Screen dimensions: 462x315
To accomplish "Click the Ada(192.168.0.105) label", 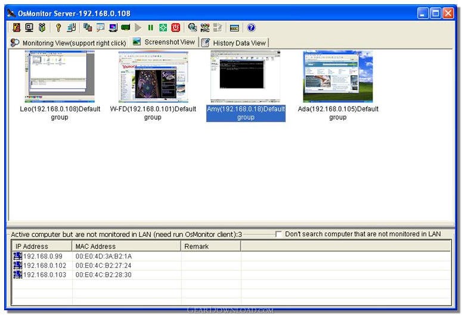I will [338, 113].
